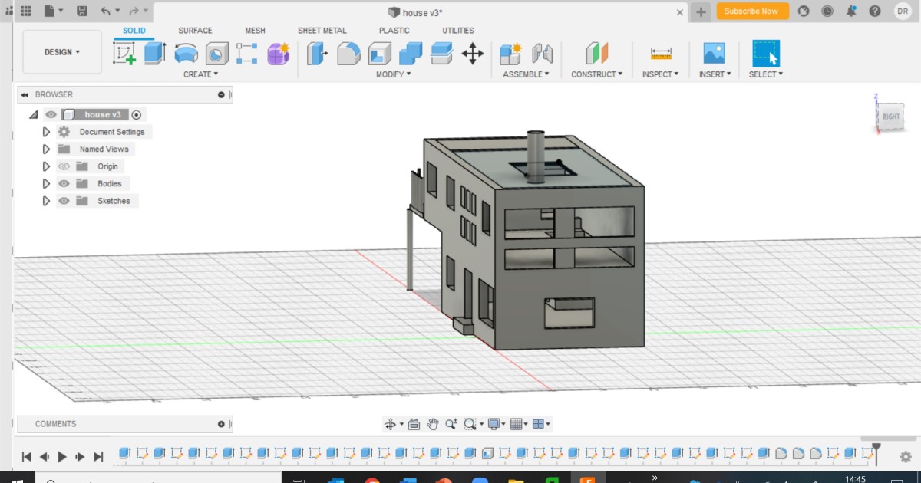Open the Modify dropdown menu
The height and width of the screenshot is (483, 921).
pos(394,74)
